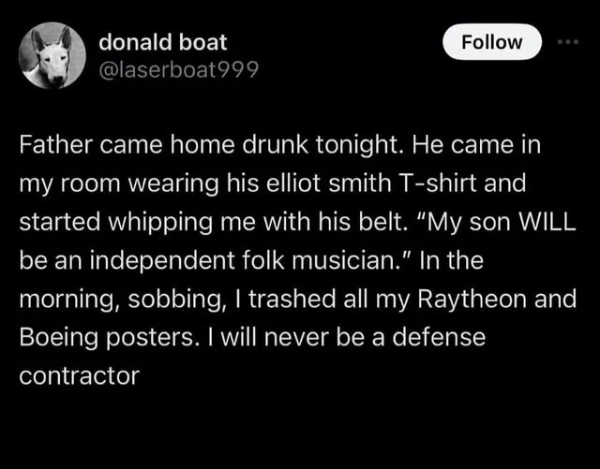Click the Follow button
The image size is (600, 469).
click(492, 42)
